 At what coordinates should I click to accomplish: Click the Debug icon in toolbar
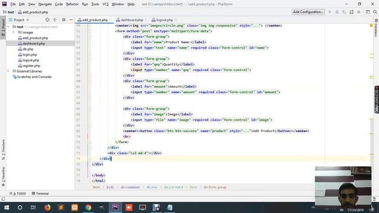(337, 12)
